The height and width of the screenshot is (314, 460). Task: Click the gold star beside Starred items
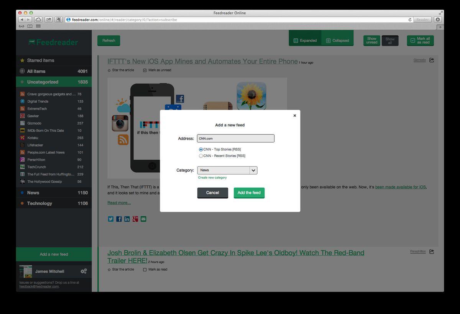tap(22, 60)
